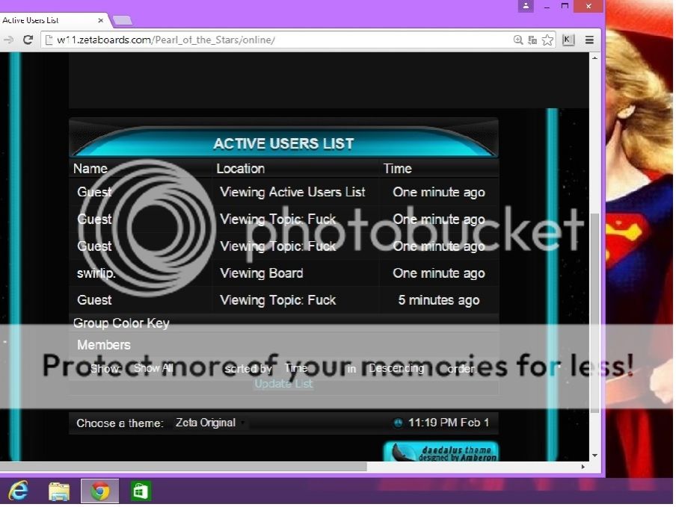Click the Time column header
Image resolution: width=676 pixels, height=507 pixels.
pyautogui.click(x=397, y=169)
